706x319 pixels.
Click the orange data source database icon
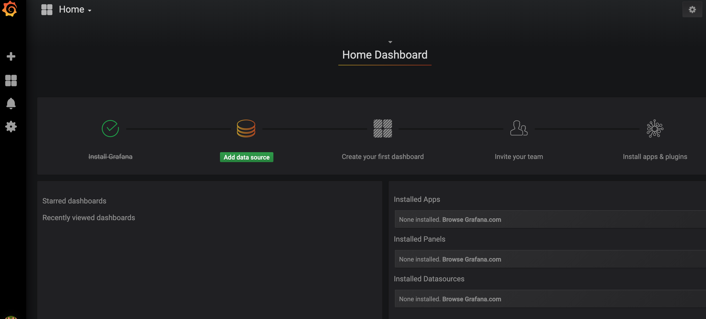(246, 128)
